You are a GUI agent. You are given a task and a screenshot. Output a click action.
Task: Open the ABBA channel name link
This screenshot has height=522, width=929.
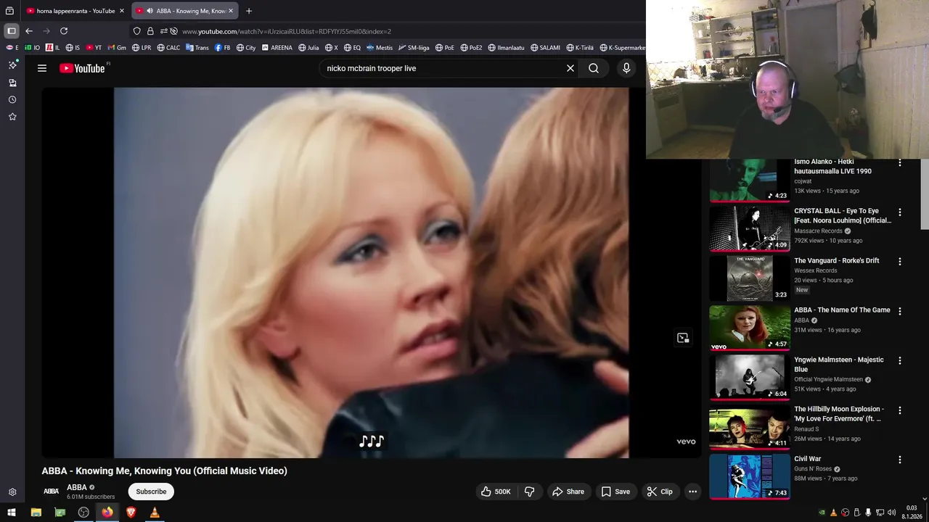(x=77, y=487)
